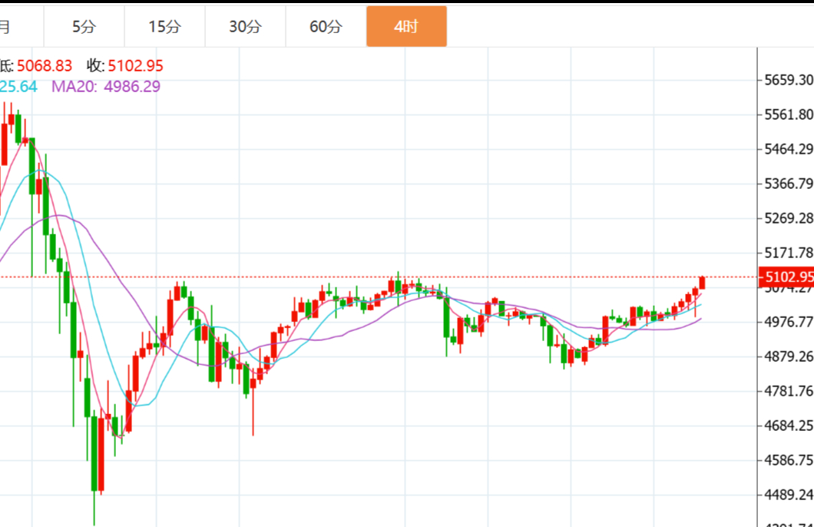814x527 pixels.
Task: Click the tall green candle at chart's lowest point
Action: [94, 453]
